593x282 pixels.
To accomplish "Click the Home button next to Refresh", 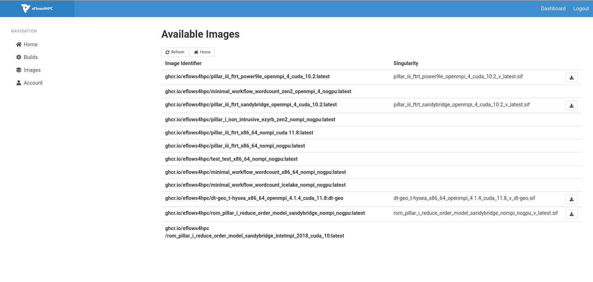I will [202, 52].
